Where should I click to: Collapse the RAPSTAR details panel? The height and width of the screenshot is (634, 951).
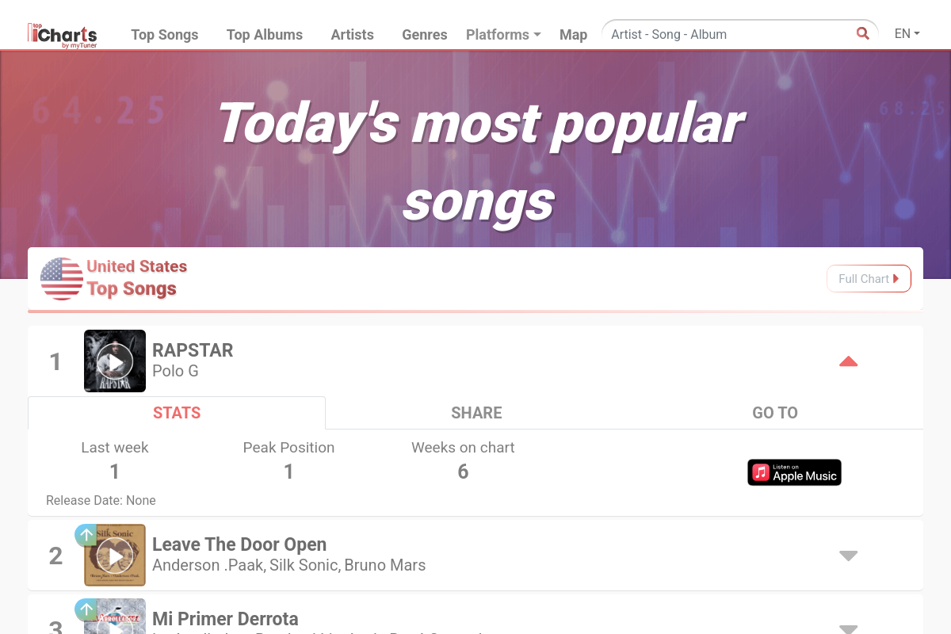pos(848,361)
